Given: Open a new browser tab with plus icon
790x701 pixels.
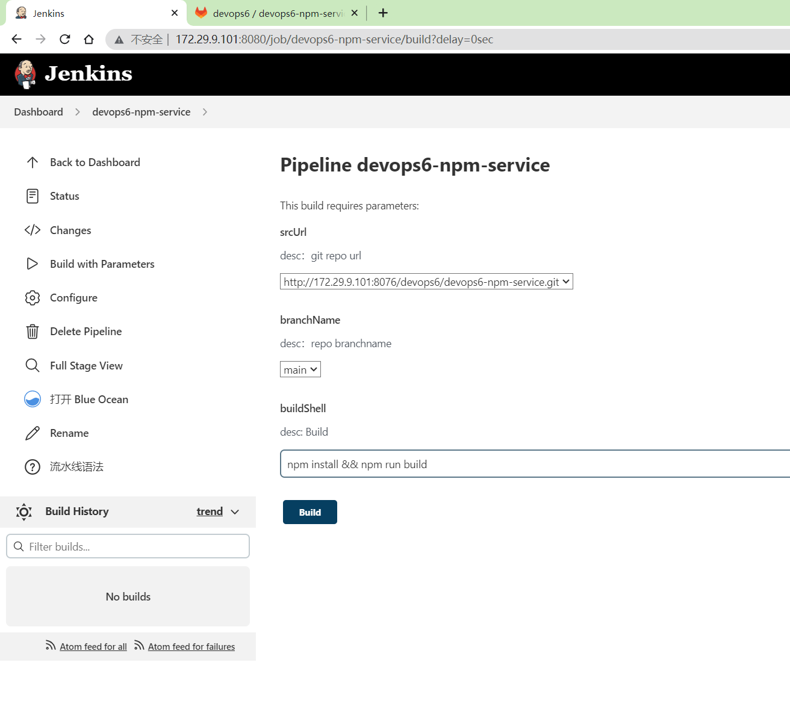Looking at the screenshot, I should (x=383, y=13).
